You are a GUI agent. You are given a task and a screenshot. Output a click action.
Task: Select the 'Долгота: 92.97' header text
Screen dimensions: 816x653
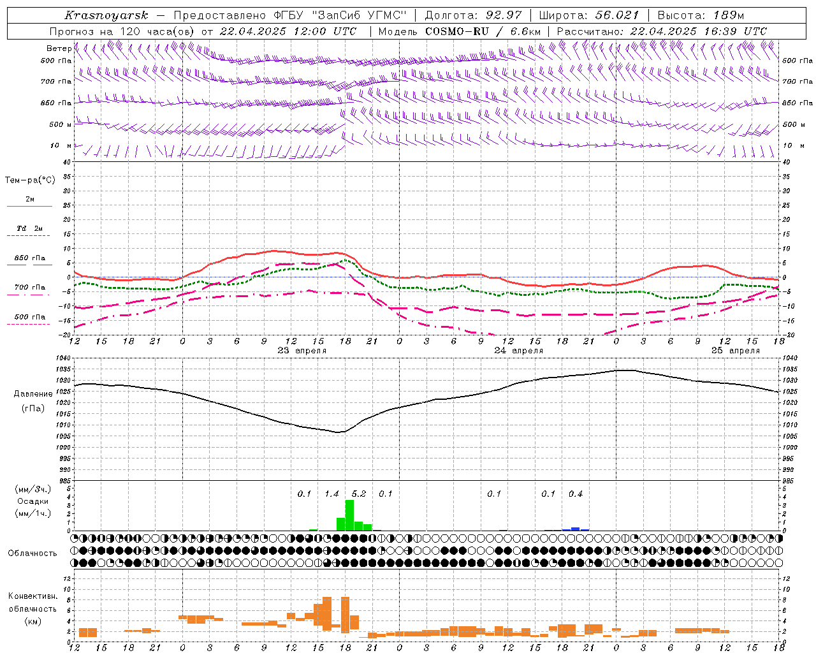tap(473, 15)
